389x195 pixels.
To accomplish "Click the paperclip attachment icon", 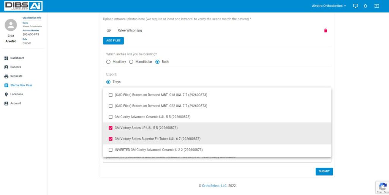I will coord(109,30).
